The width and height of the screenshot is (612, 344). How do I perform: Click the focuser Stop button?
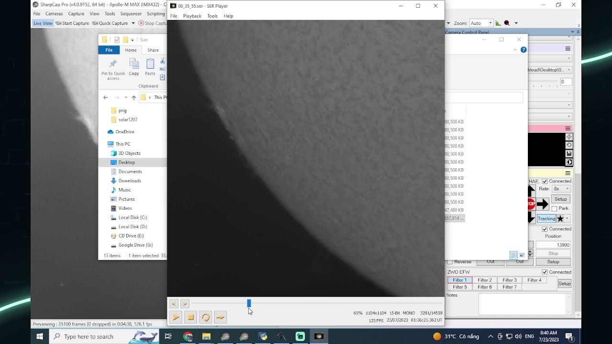553,253
